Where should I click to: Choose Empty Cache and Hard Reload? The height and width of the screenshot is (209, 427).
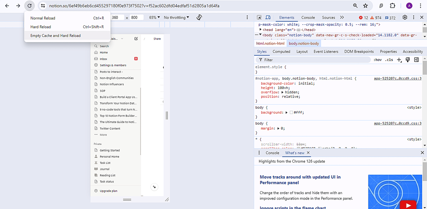67,36
